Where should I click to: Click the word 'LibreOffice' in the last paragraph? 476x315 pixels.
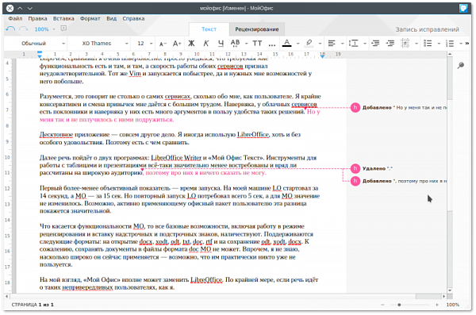206,280
